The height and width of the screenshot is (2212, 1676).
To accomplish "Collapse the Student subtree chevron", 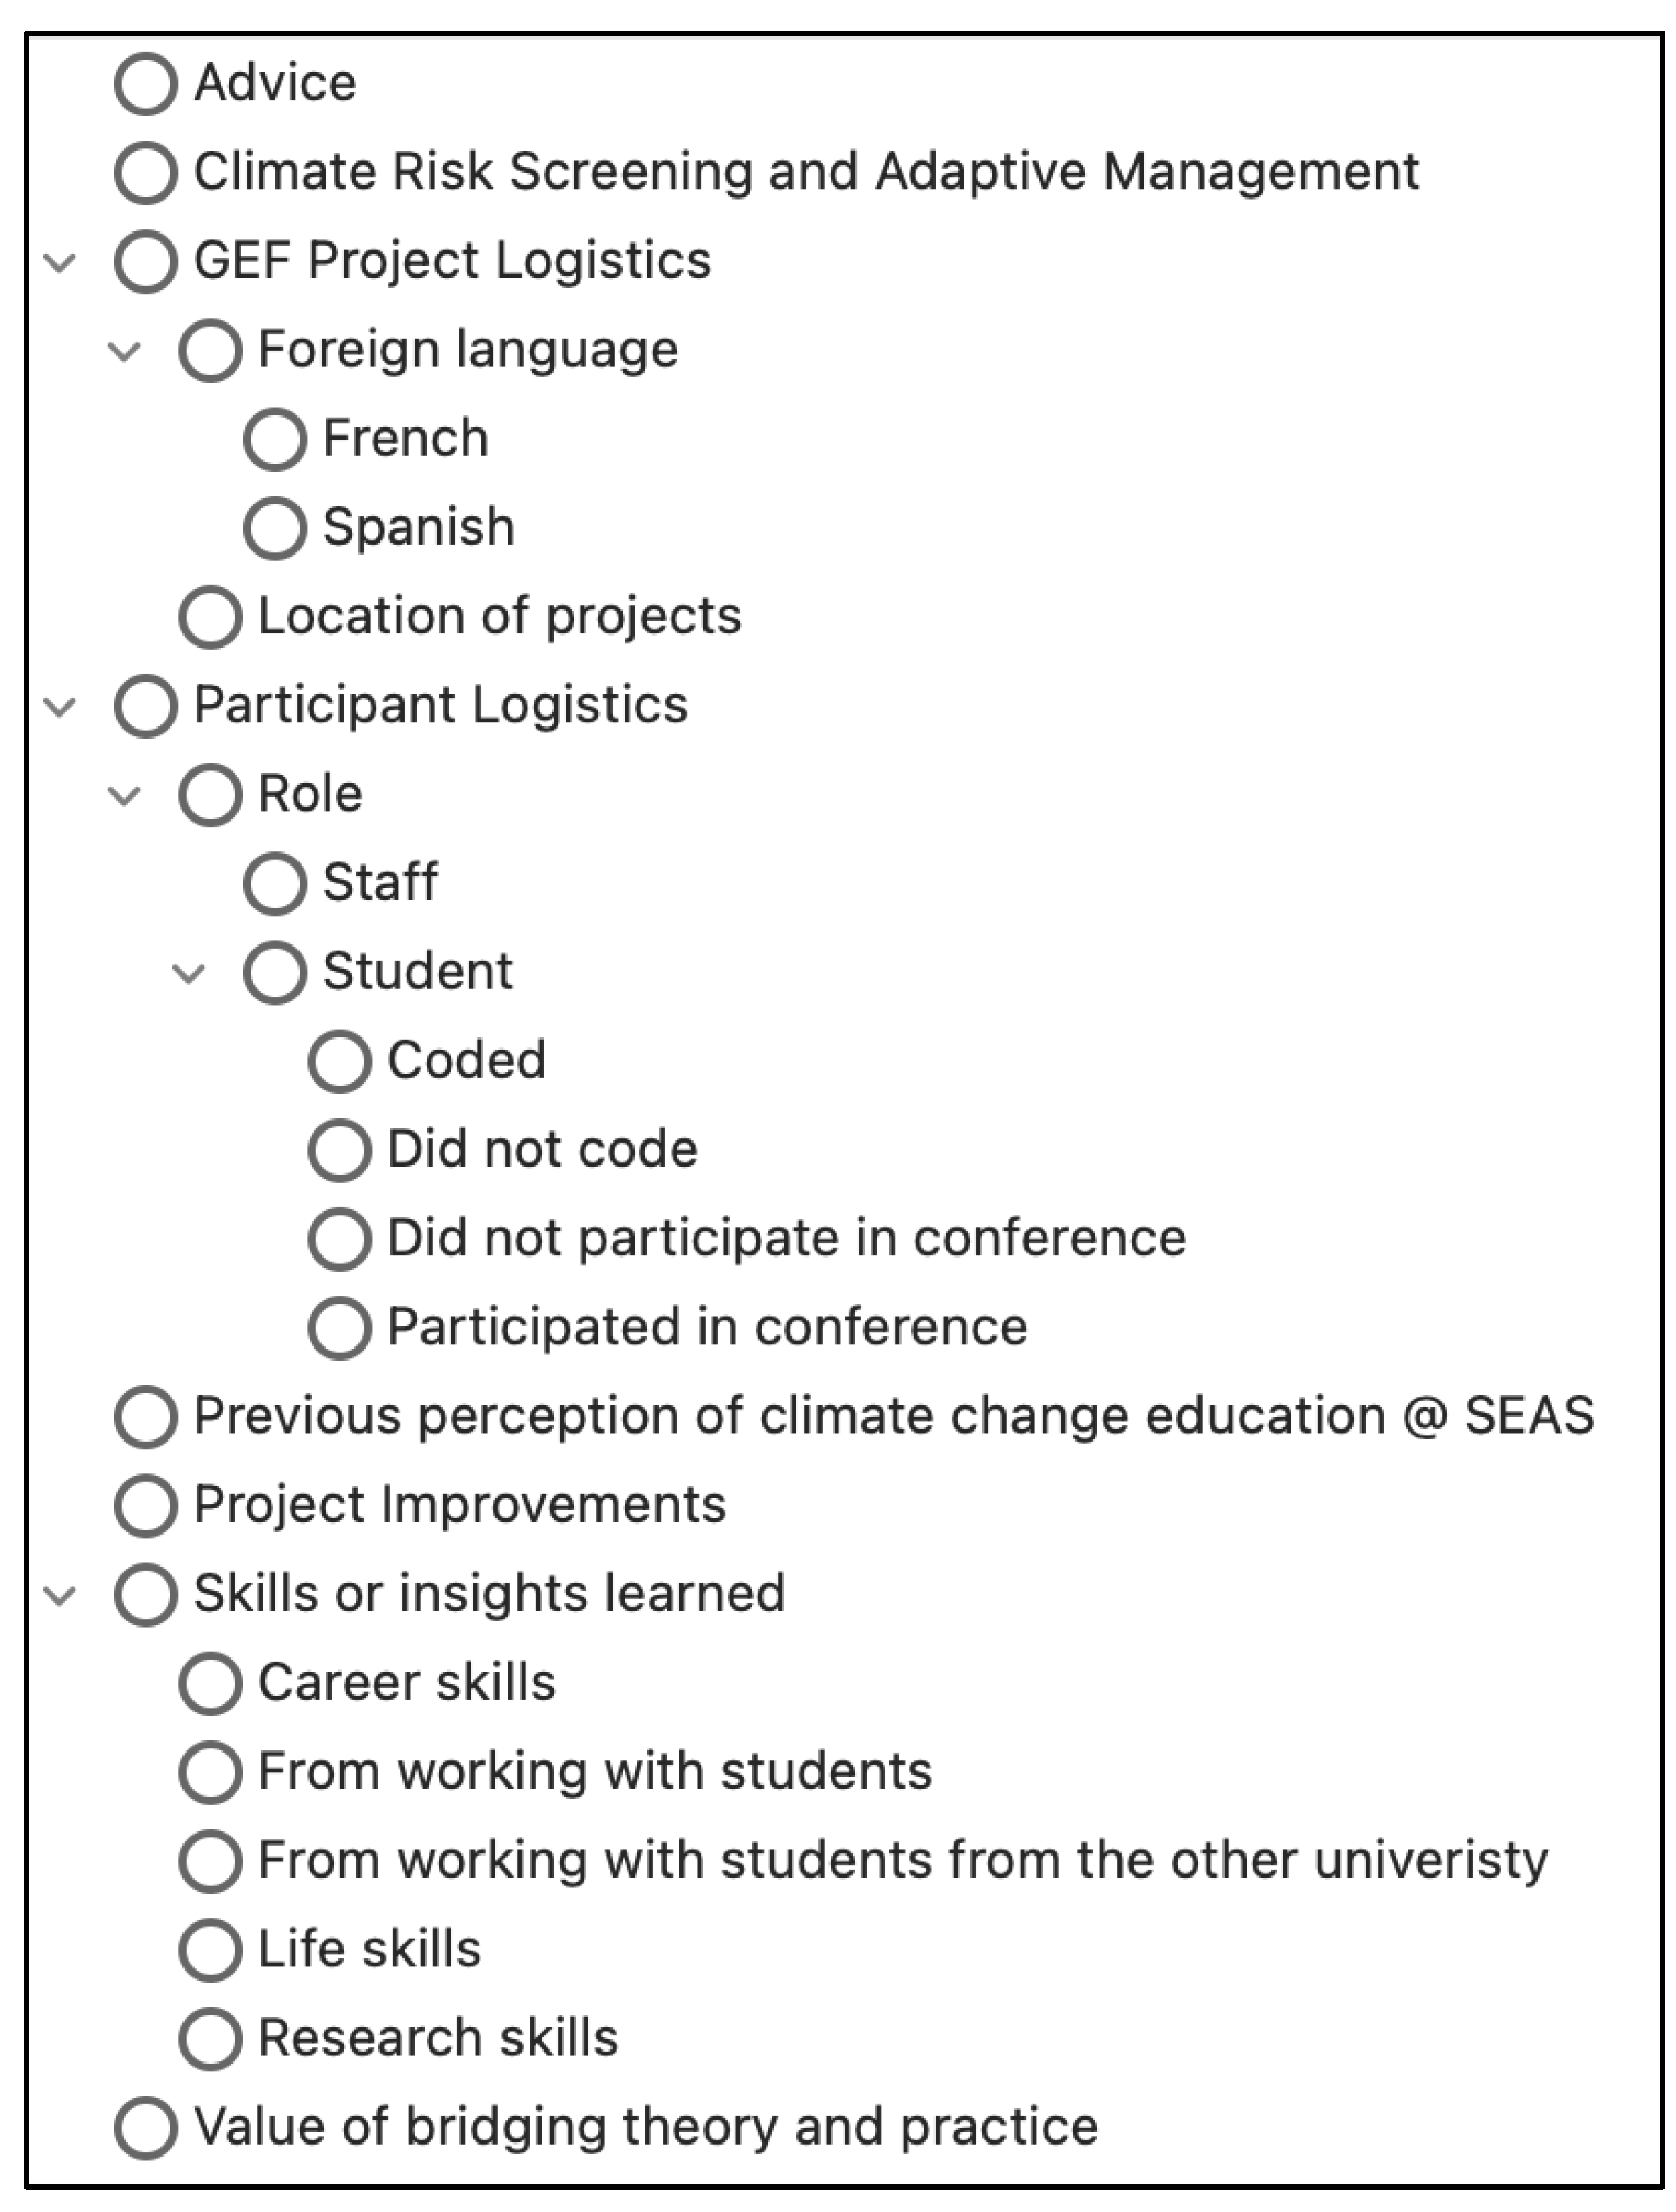I will (189, 973).
